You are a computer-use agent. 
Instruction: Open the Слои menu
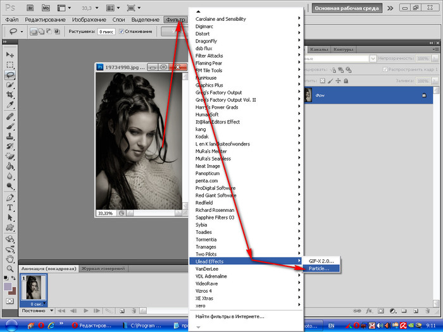click(119, 20)
